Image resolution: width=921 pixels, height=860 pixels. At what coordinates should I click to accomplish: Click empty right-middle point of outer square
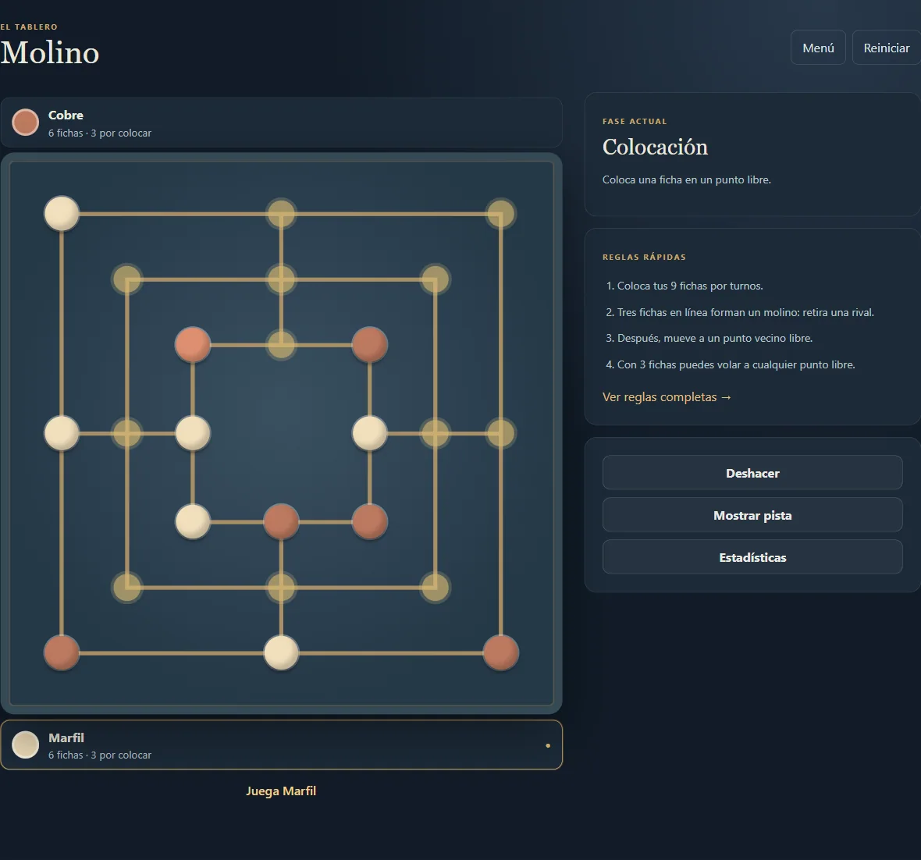pyautogui.click(x=500, y=434)
